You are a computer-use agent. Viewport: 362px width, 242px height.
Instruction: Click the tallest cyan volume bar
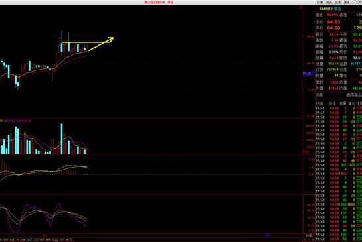(62, 139)
